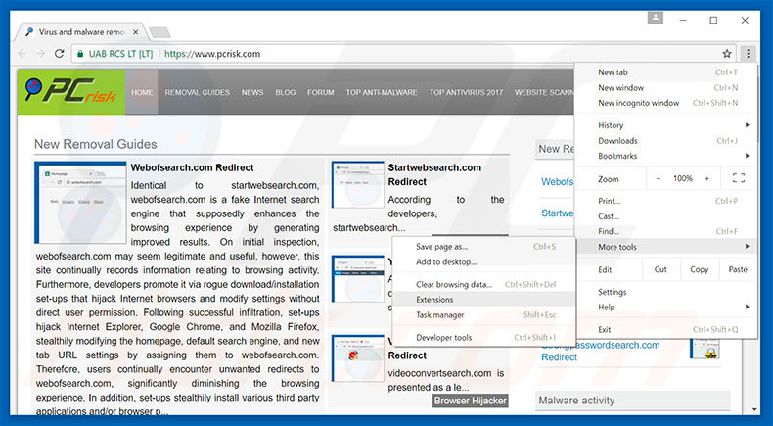Open BLOG navigation item
The width and height of the screenshot is (773, 426).
pos(286,92)
